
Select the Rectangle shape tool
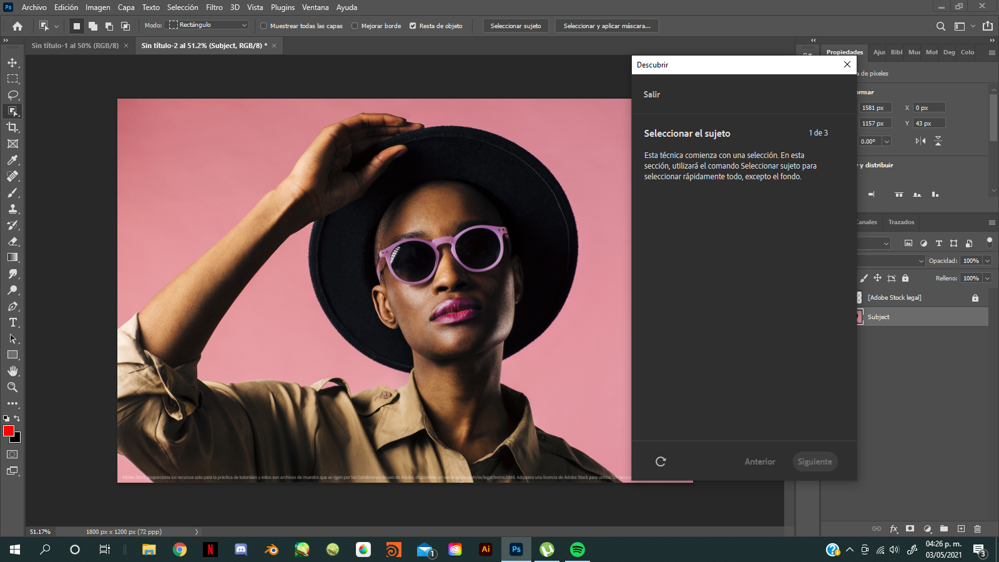(12, 355)
